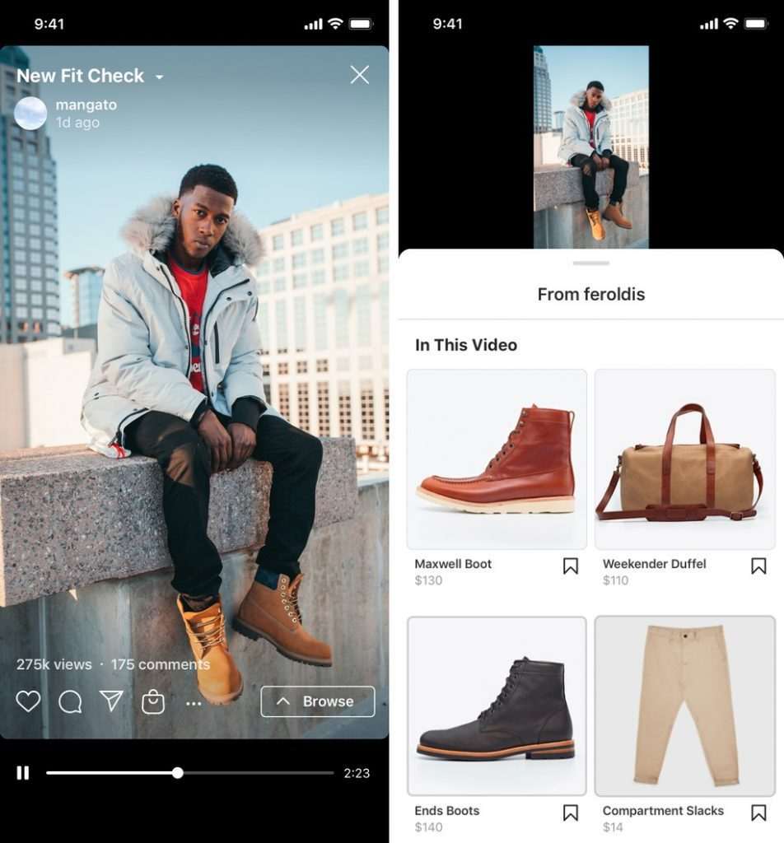784x843 pixels.
Task: Open shopping bag icon
Action: [152, 701]
